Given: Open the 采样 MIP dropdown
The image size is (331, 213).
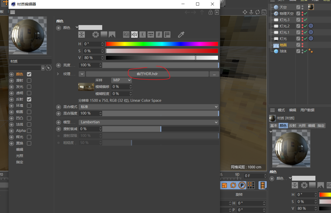Looking at the screenshot, I should click(121, 80).
